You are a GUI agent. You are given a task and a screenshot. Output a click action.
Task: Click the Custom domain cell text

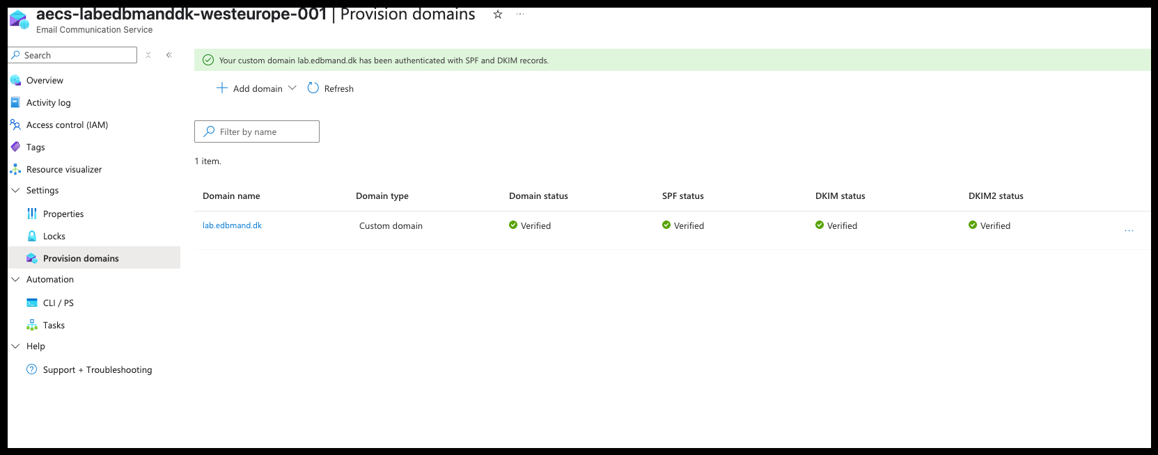[391, 225]
